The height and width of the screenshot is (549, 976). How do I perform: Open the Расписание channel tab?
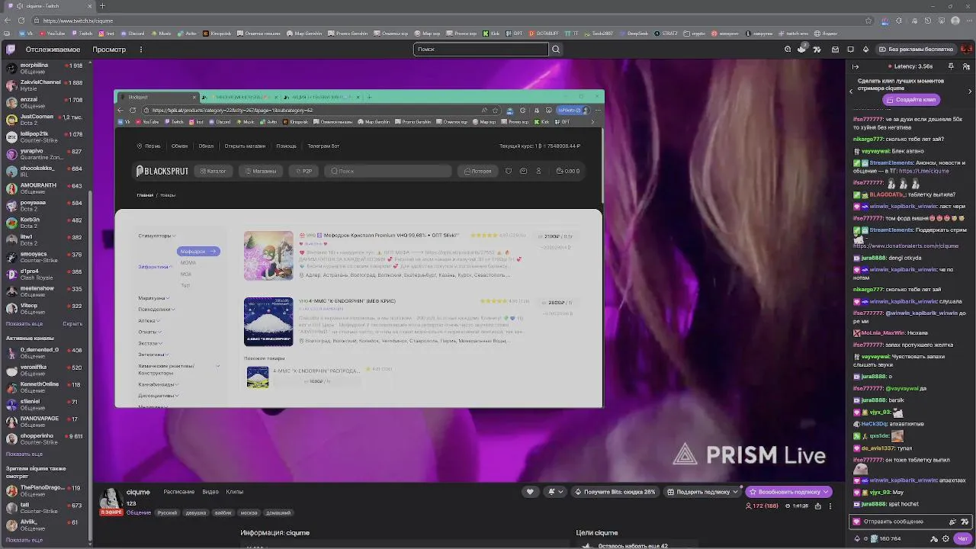tap(179, 492)
